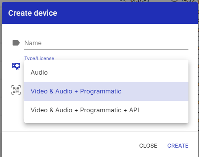This screenshot has height=157, width=199.
Task: Click the dimmed backdrop left of dialog
Action: pos(1,78)
